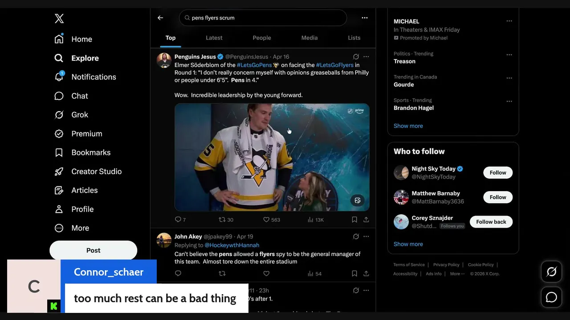Open search options three-dot menu
570x320 pixels.
tap(365, 18)
